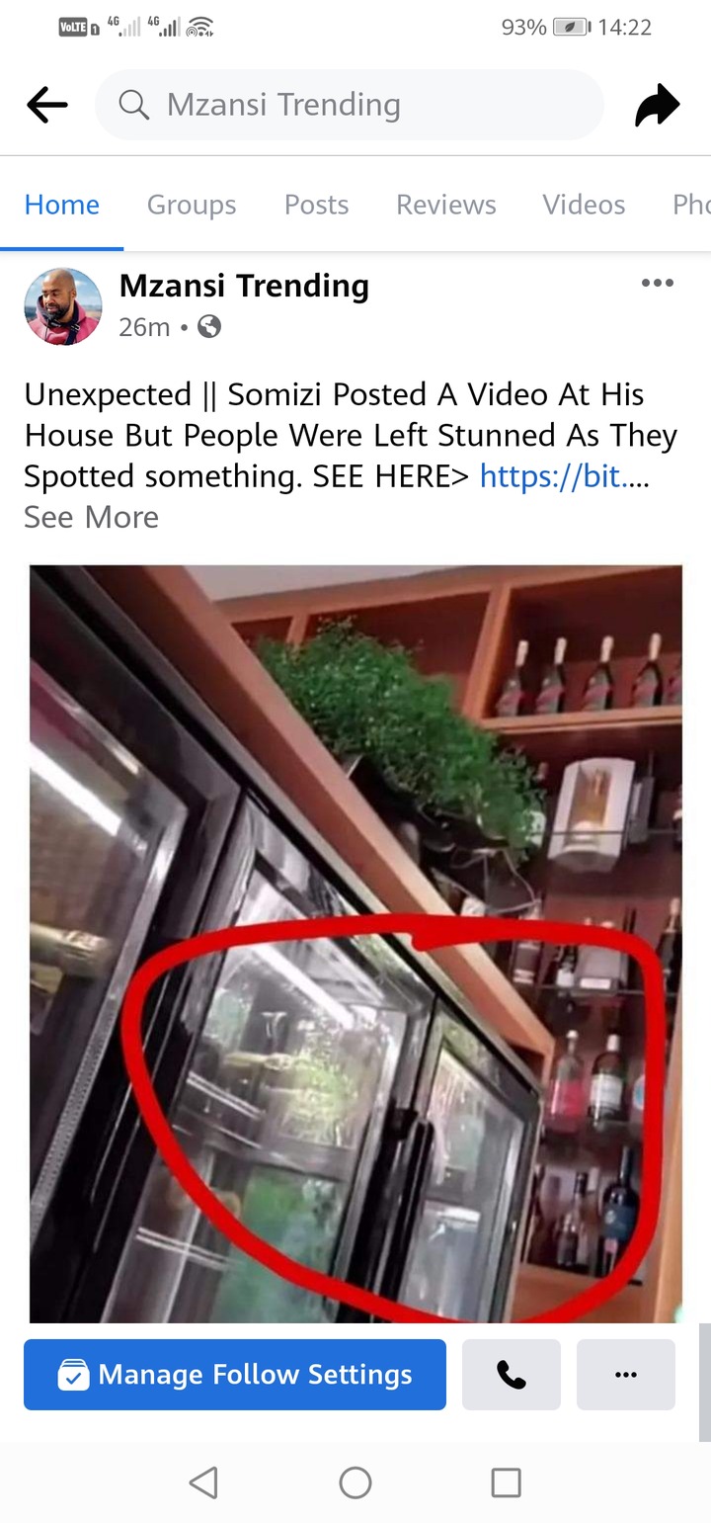Open the Reviews tab
711x1523 pixels.
coord(445,205)
